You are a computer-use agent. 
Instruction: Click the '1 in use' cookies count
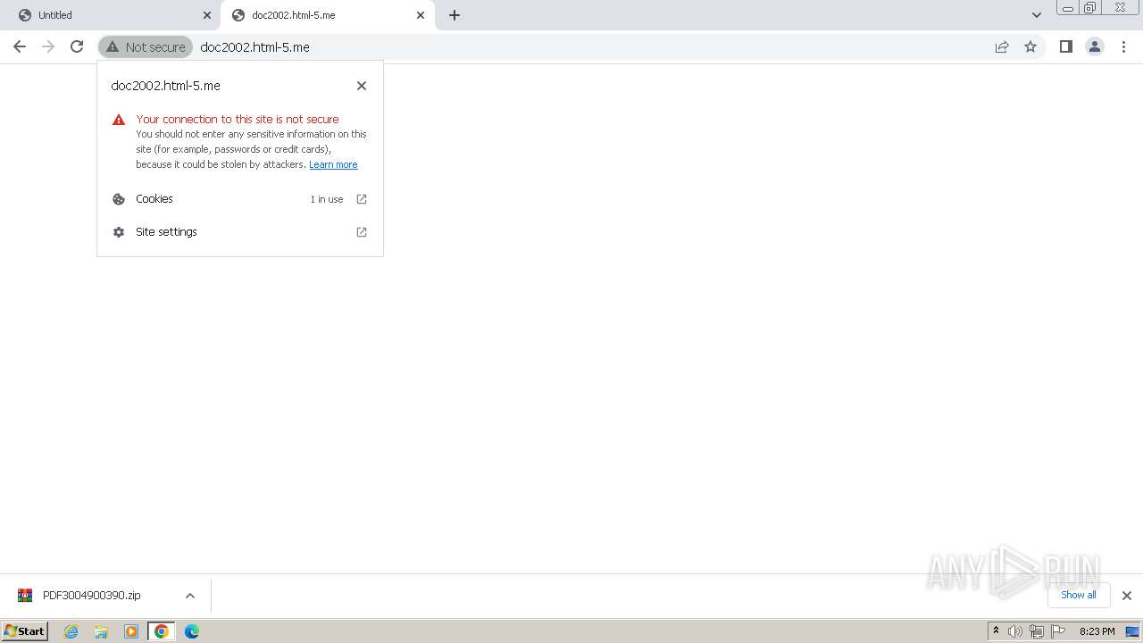click(327, 199)
